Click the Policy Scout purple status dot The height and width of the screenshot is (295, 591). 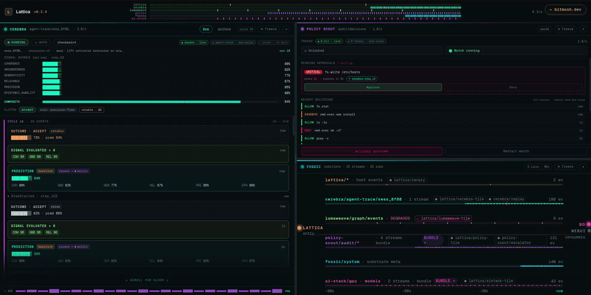point(302,29)
